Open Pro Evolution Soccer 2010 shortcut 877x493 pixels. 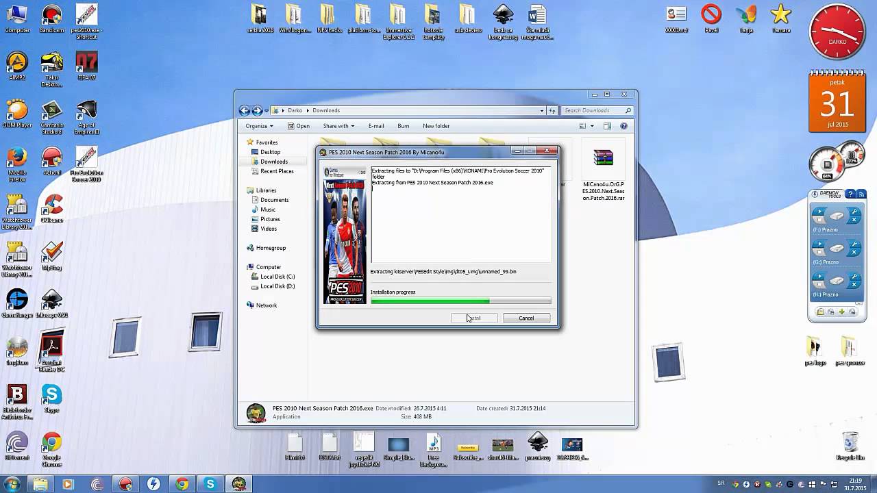[86, 164]
